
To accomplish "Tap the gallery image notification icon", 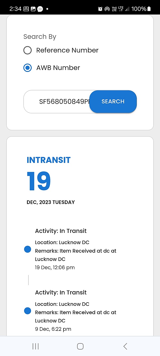I will coord(33,9).
